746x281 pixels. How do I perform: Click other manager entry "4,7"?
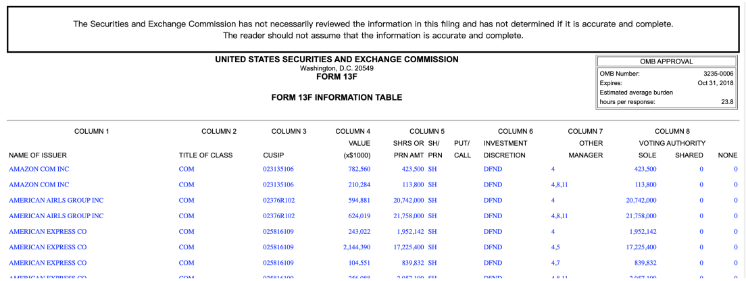pos(555,263)
